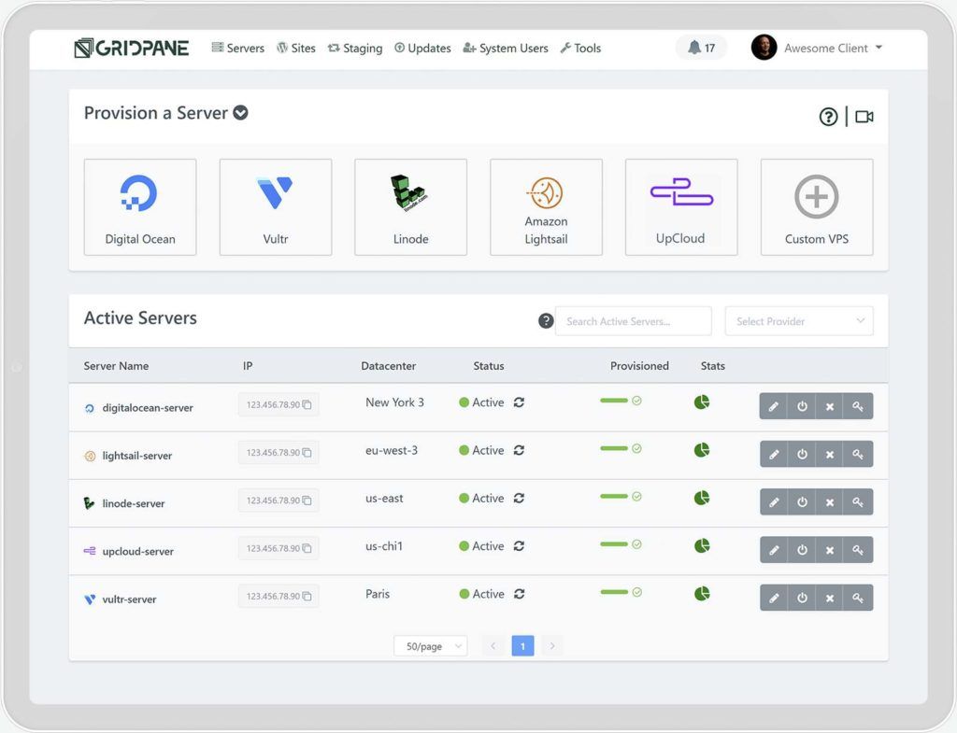Click the Search Active Servers field
This screenshot has width=957, height=733.
(633, 321)
